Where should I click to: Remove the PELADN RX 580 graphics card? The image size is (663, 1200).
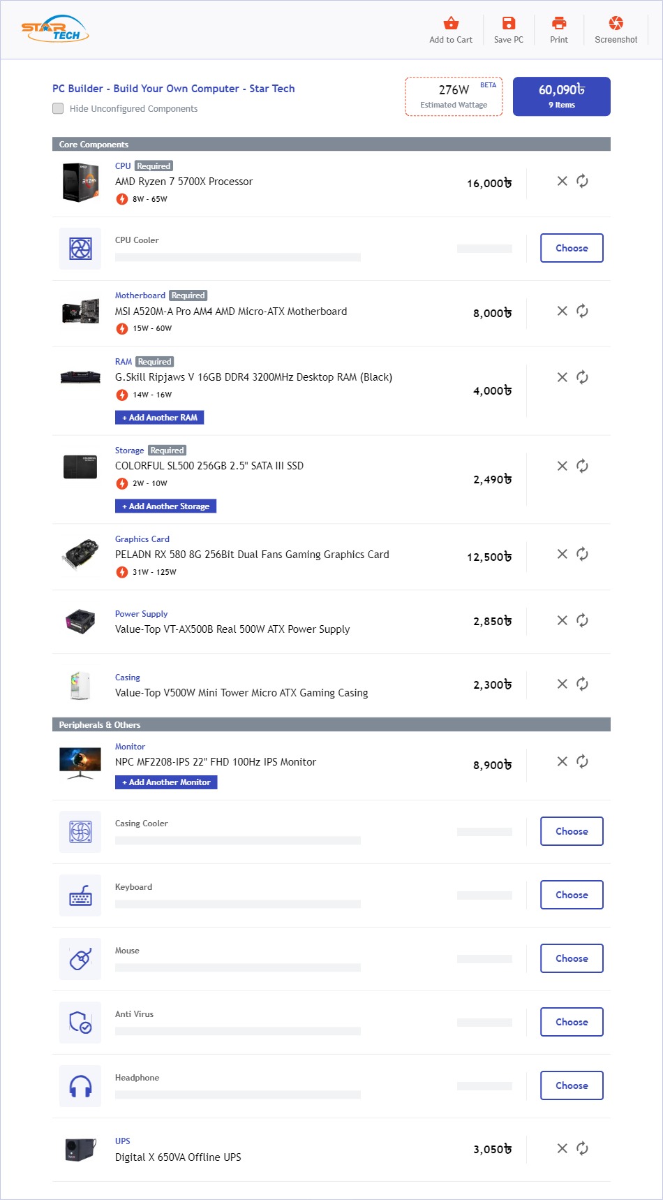click(562, 555)
